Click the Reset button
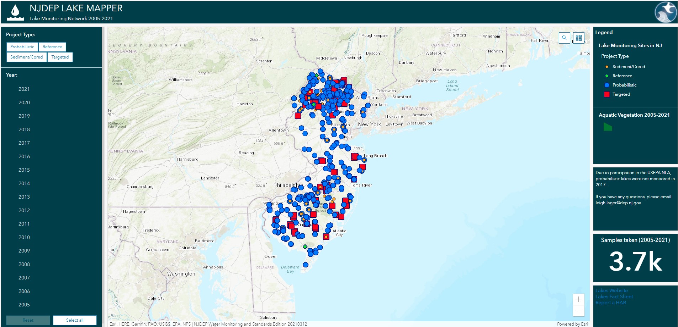The width and height of the screenshot is (678, 327). pos(28,320)
